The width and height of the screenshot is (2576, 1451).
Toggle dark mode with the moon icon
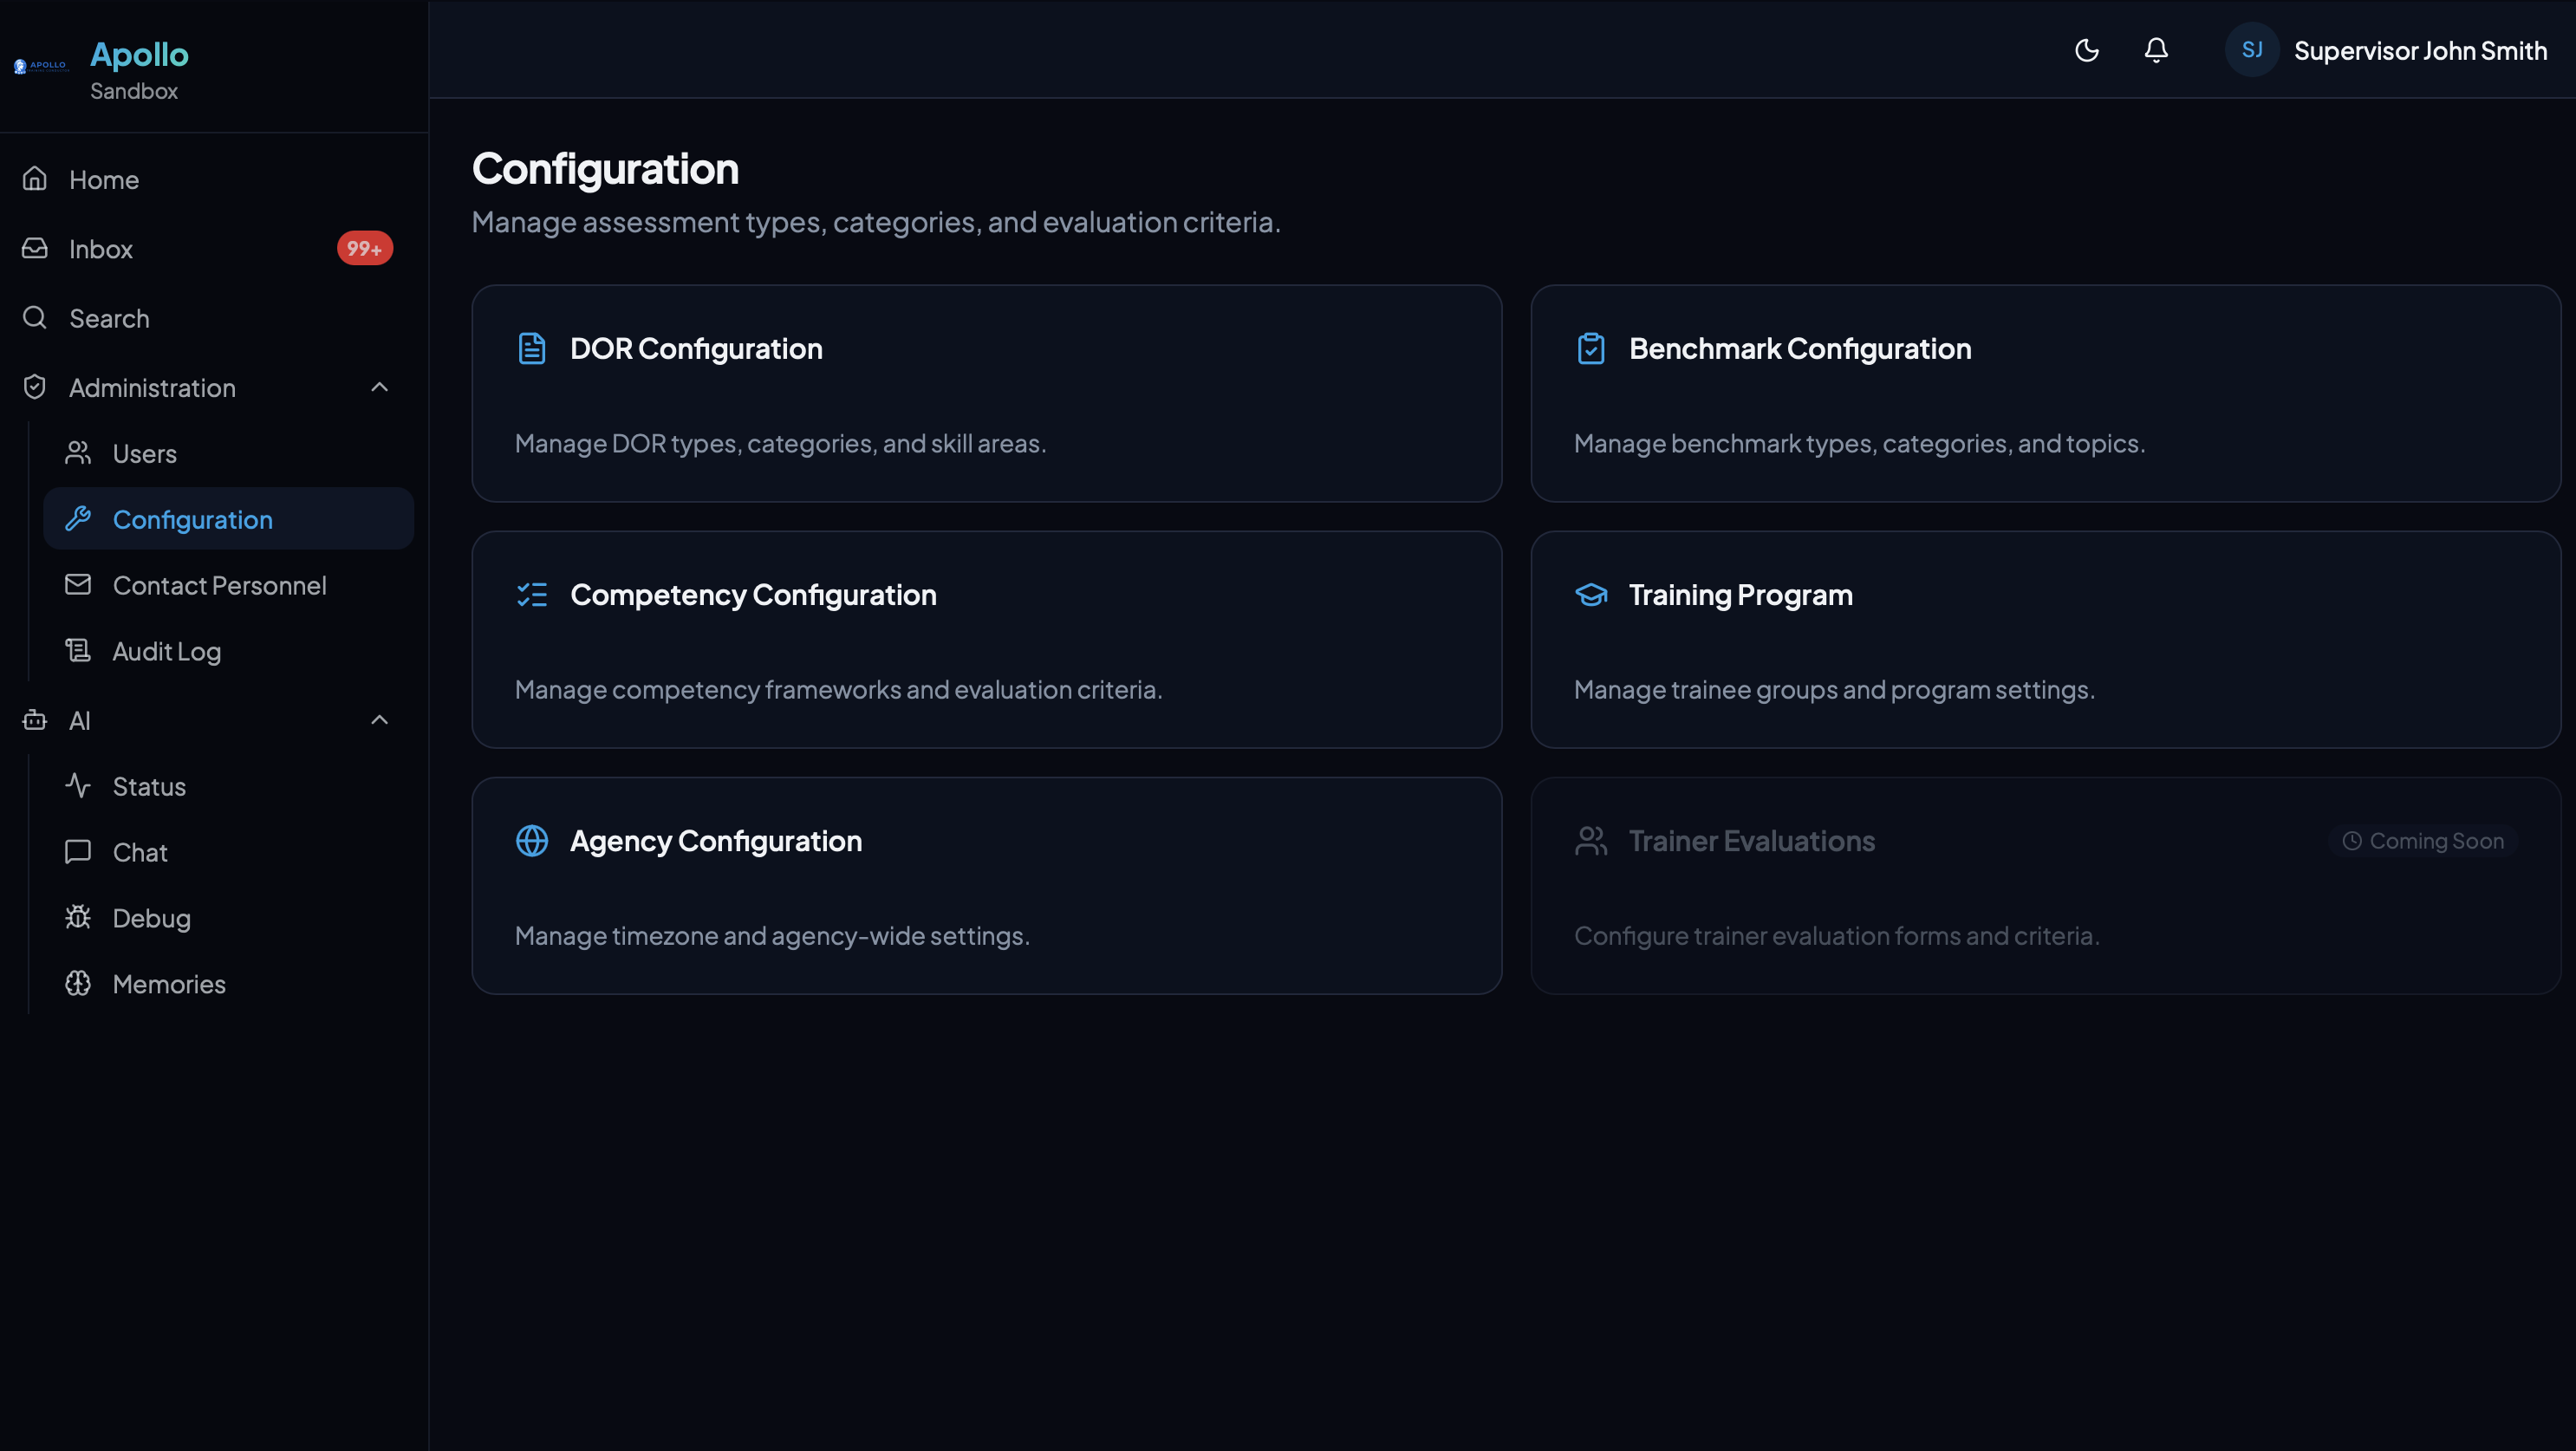tap(2086, 50)
